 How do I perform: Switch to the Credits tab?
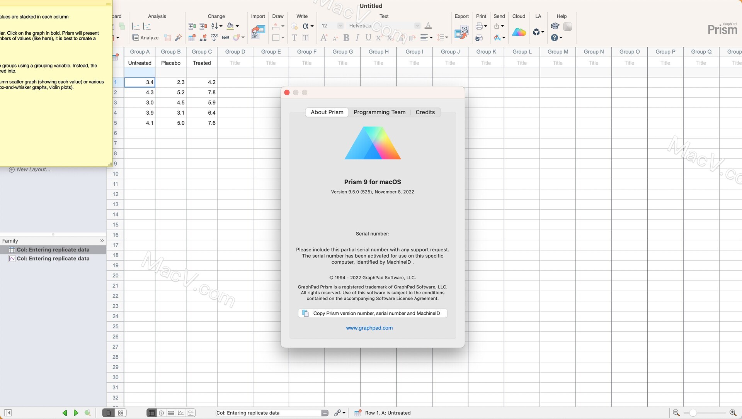[x=425, y=112]
